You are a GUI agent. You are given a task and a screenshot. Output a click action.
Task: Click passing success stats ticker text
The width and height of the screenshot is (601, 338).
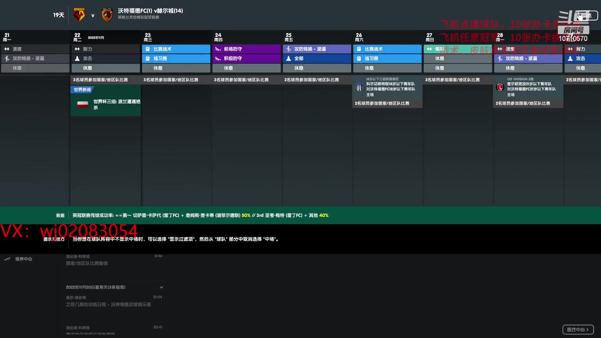200,215
